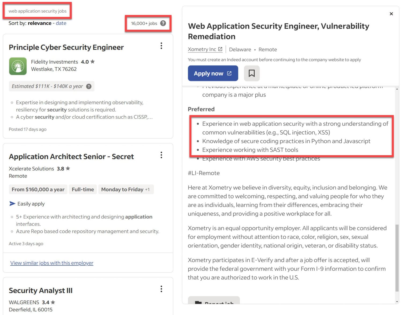402x315 pixels.
Task: Click the Monday to Friday +1 tag
Action: tap(126, 190)
